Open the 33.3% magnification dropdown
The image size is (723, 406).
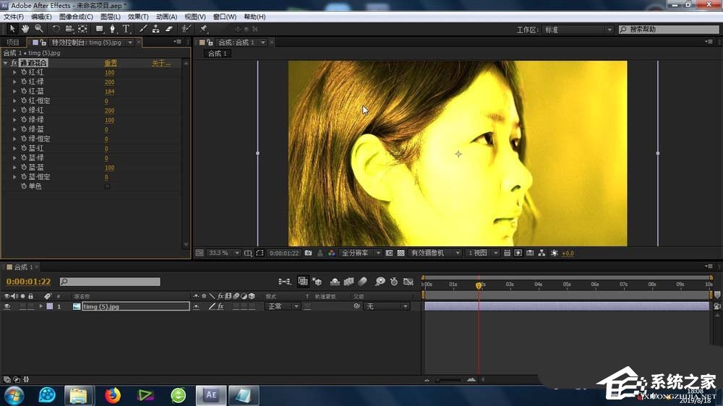tap(220, 254)
